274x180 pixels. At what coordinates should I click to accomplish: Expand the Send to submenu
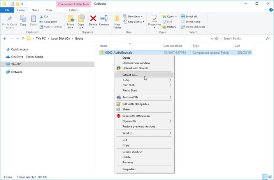click(144, 133)
